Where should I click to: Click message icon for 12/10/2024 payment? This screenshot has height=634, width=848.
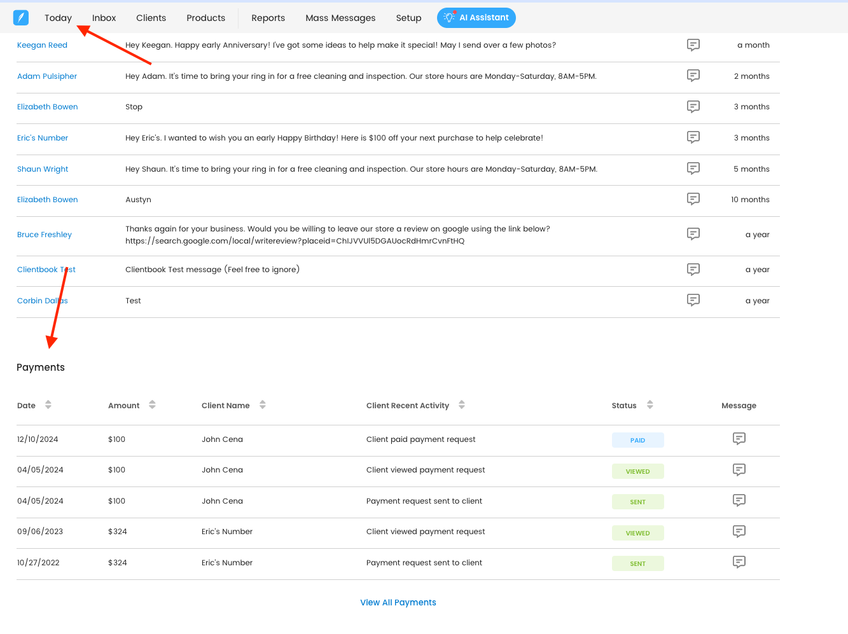[739, 439]
